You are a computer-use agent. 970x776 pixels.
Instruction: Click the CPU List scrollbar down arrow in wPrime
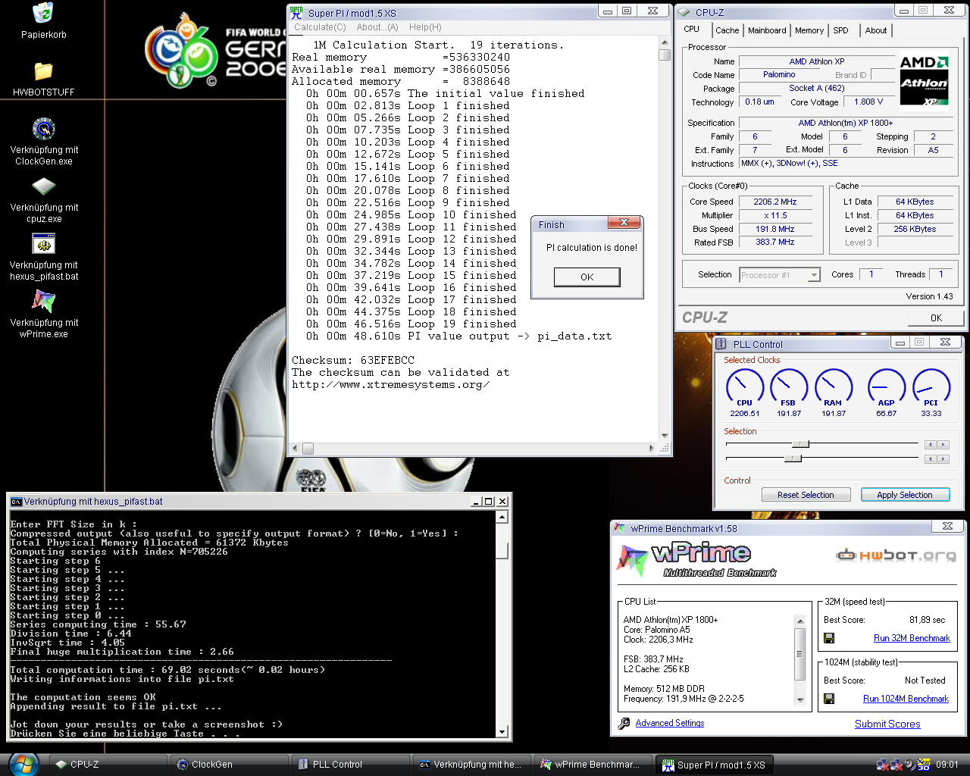799,700
